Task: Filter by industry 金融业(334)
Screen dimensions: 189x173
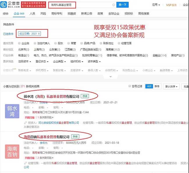Action: coord(159,55)
